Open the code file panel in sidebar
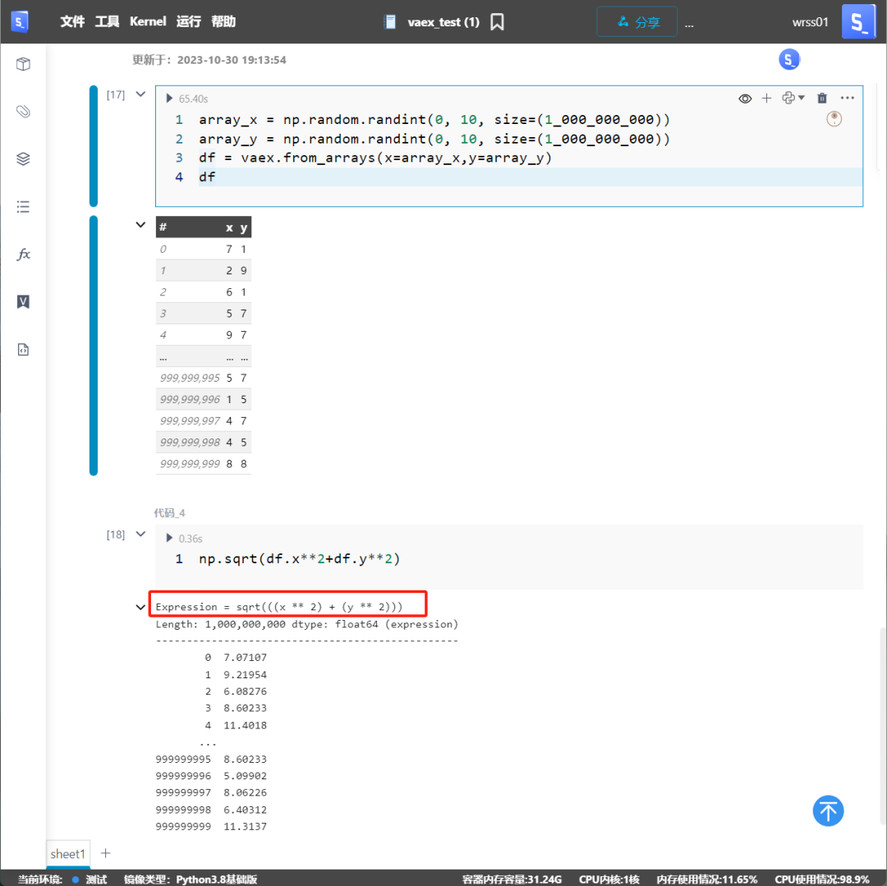This screenshot has height=886, width=887. (23, 350)
